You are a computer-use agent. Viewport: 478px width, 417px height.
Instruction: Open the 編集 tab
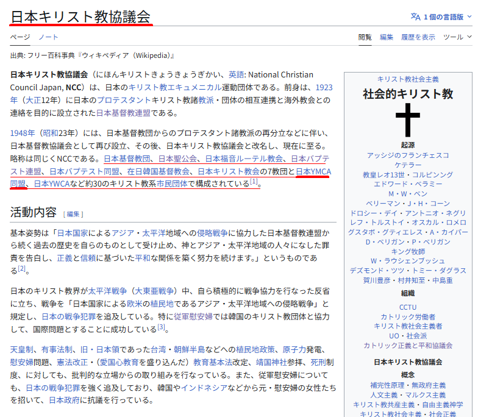click(x=387, y=37)
